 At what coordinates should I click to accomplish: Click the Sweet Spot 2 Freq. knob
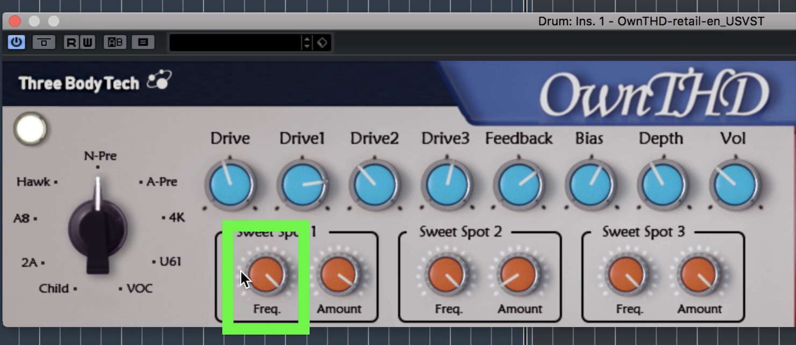click(x=447, y=274)
